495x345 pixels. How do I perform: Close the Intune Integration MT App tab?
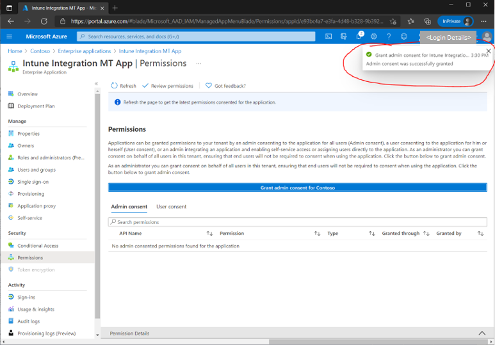pos(102,8)
